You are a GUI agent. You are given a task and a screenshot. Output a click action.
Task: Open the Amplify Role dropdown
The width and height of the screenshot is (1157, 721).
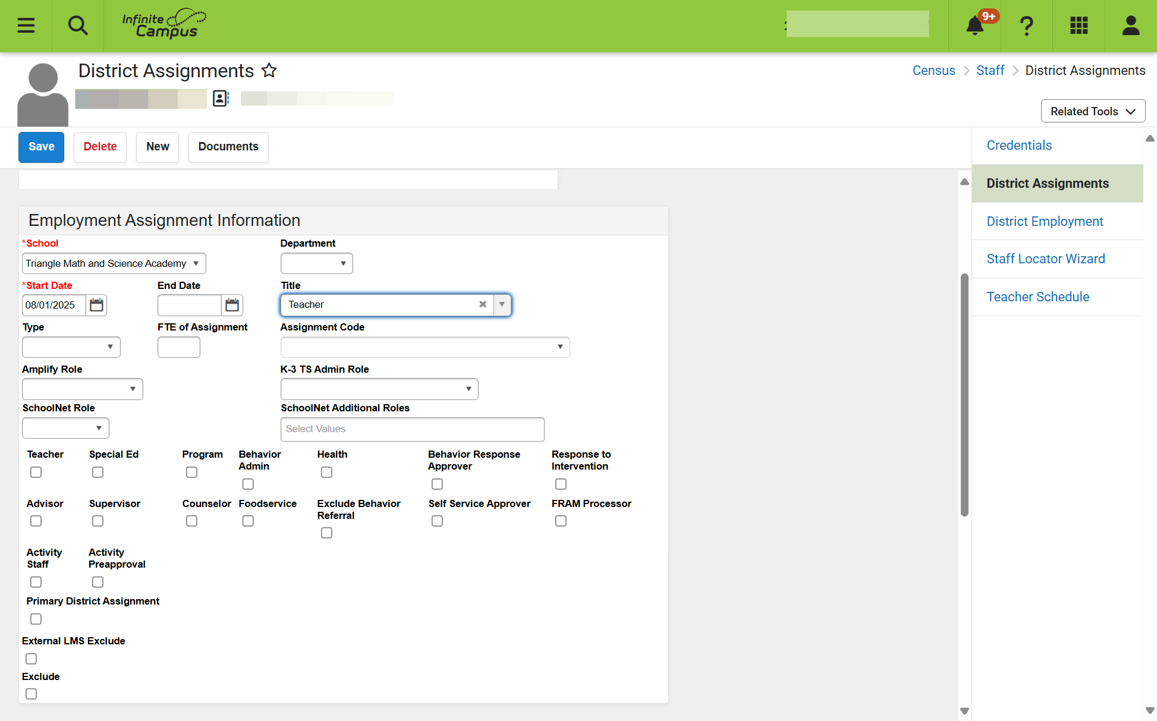click(83, 389)
